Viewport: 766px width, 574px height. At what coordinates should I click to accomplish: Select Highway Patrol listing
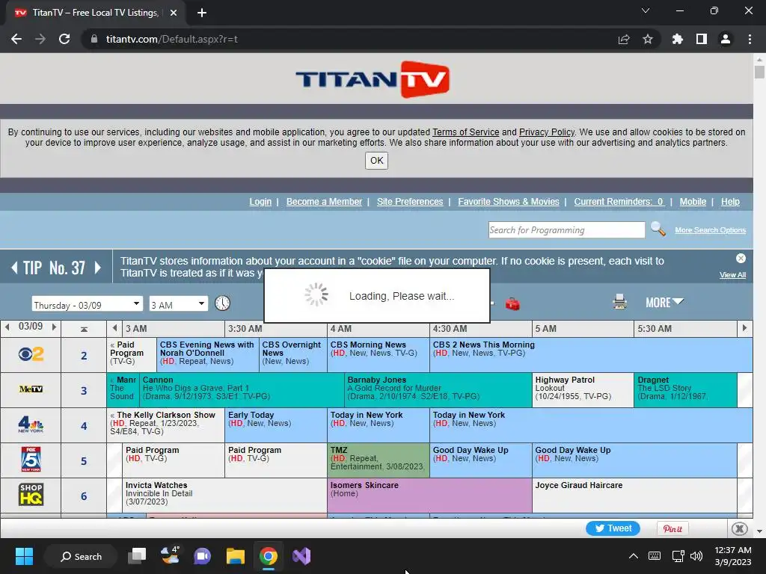[x=583, y=390]
